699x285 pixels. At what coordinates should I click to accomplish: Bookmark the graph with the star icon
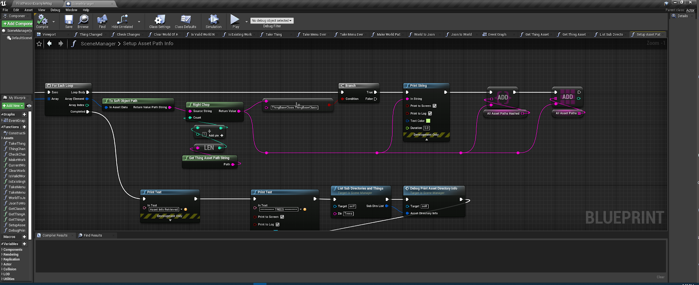(39, 44)
